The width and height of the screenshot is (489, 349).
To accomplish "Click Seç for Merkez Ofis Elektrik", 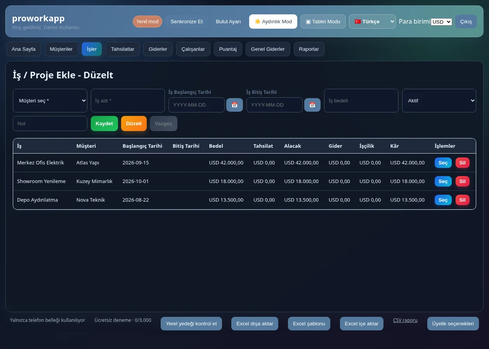I will click(443, 162).
